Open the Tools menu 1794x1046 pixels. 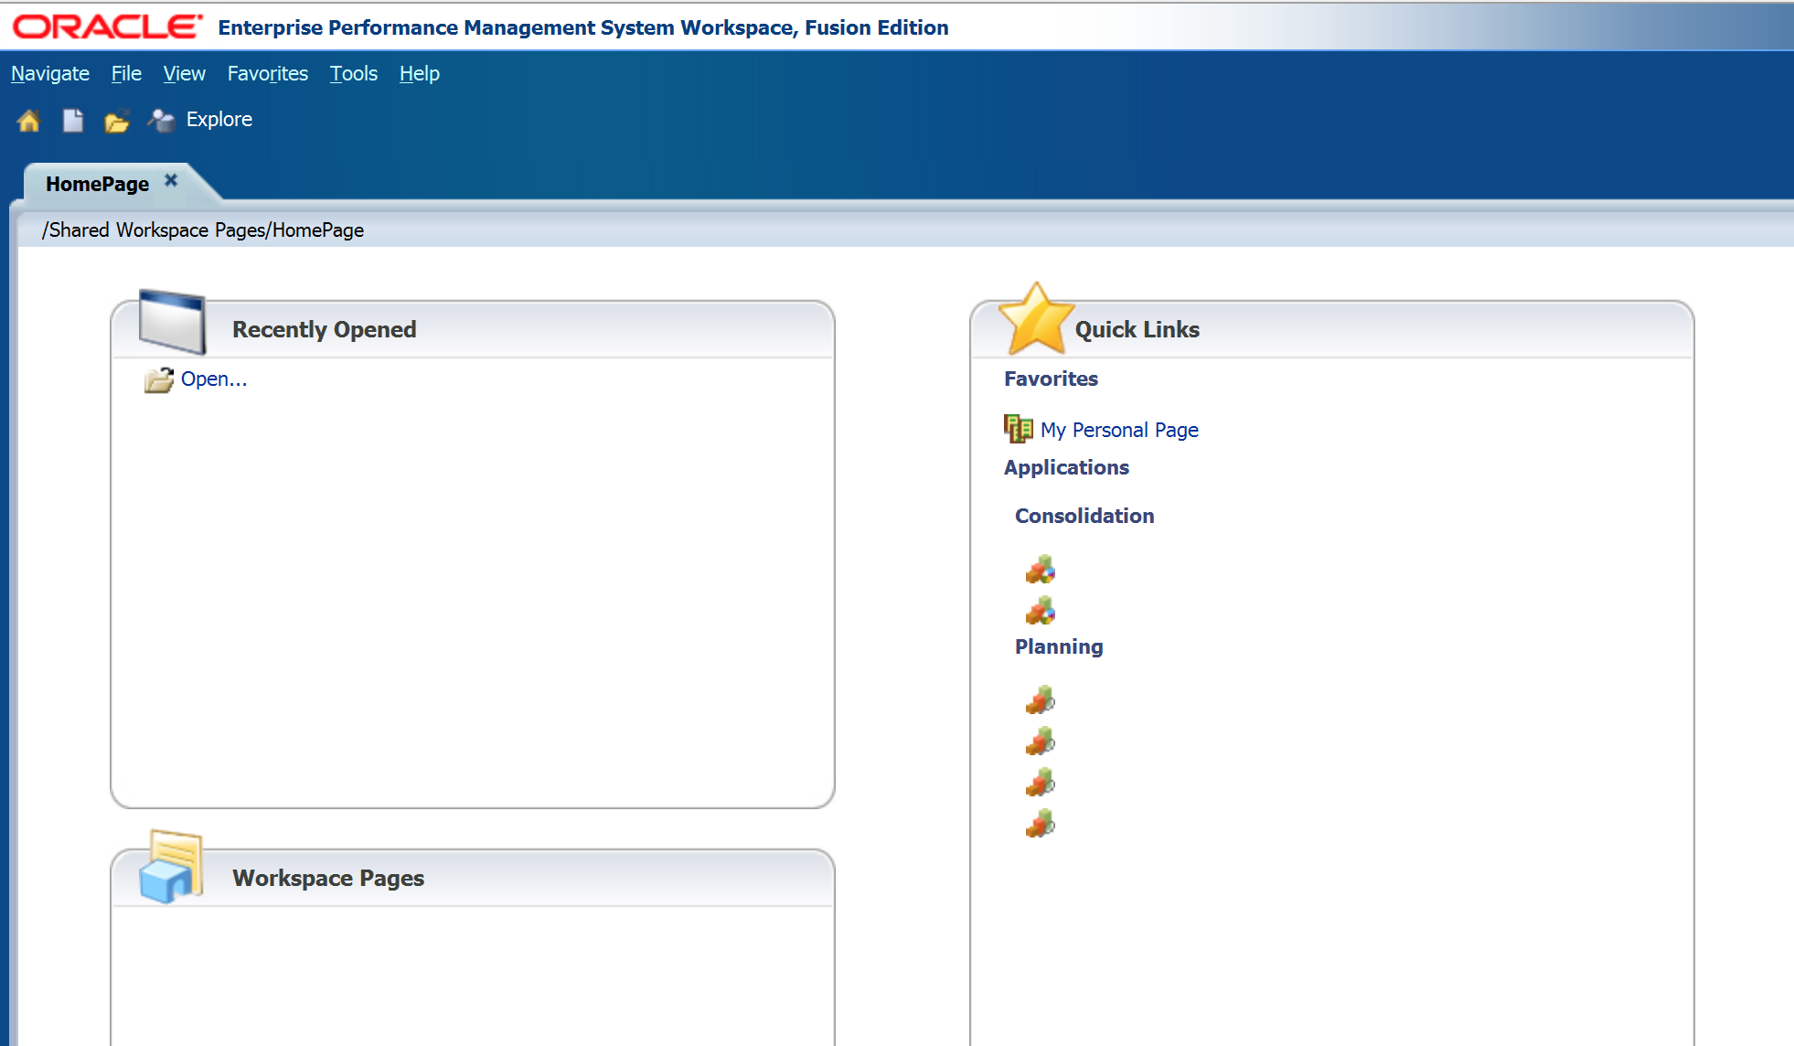tap(353, 73)
